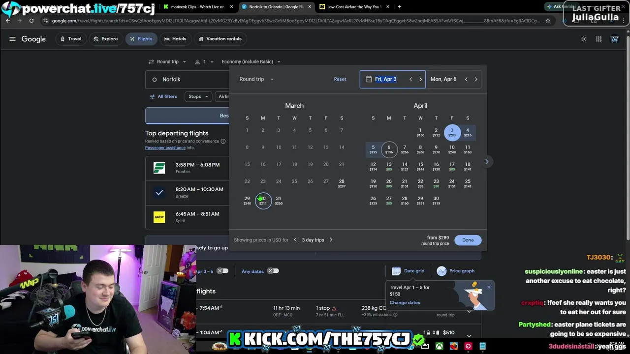
Task: Select April 30 priced $119
Action: click(436, 200)
